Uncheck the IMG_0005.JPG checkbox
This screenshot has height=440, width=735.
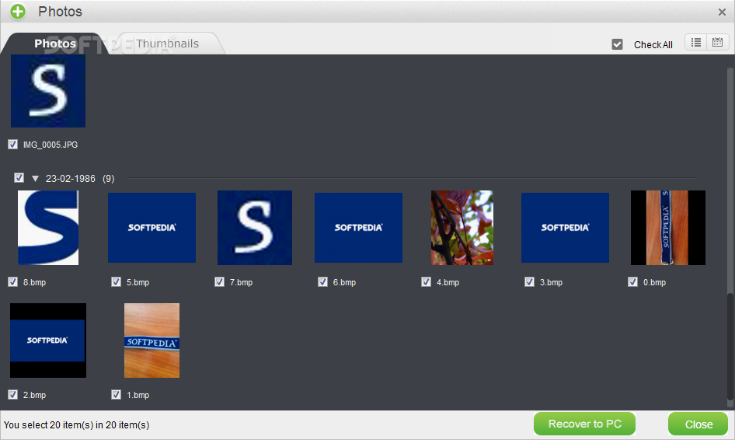pos(12,145)
